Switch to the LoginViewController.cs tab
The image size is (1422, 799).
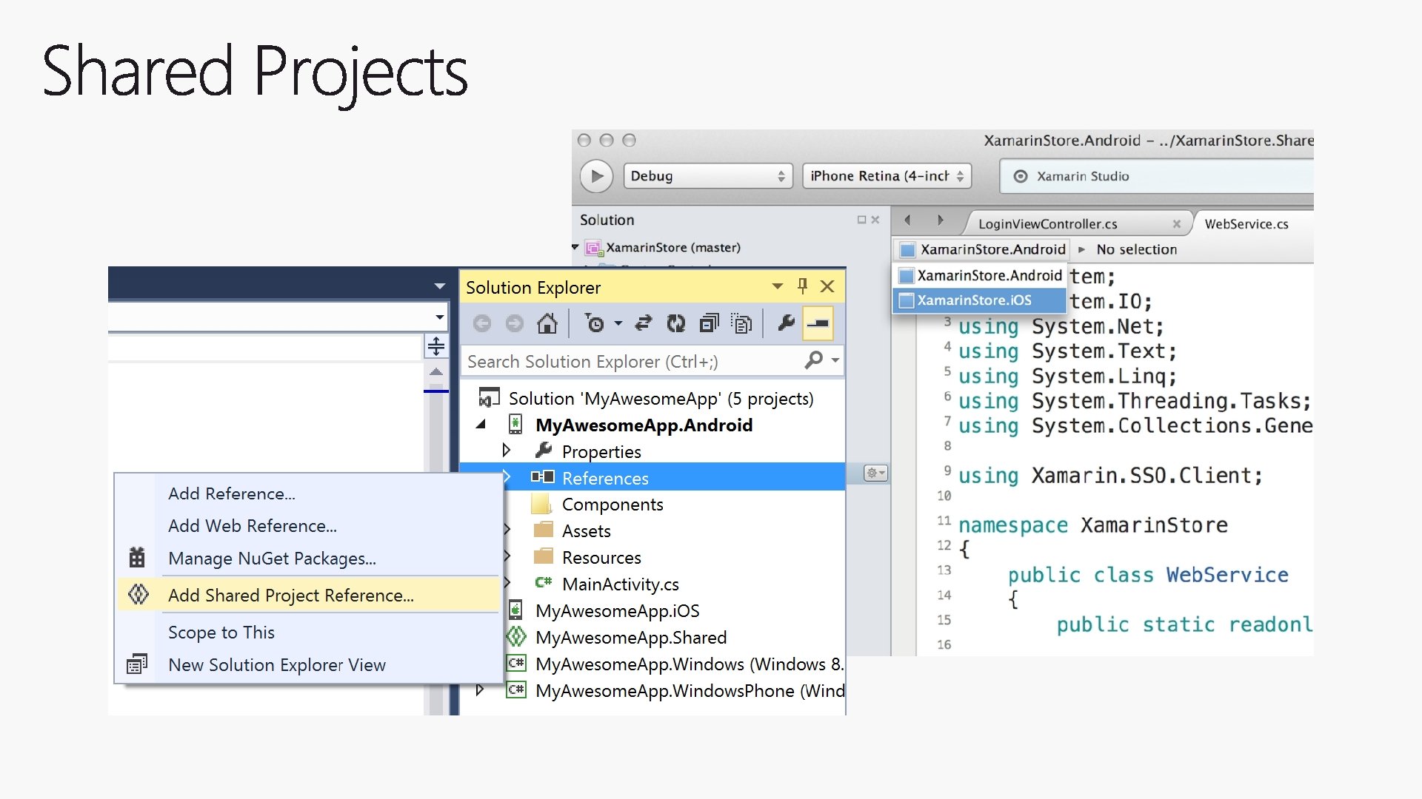(x=1047, y=224)
